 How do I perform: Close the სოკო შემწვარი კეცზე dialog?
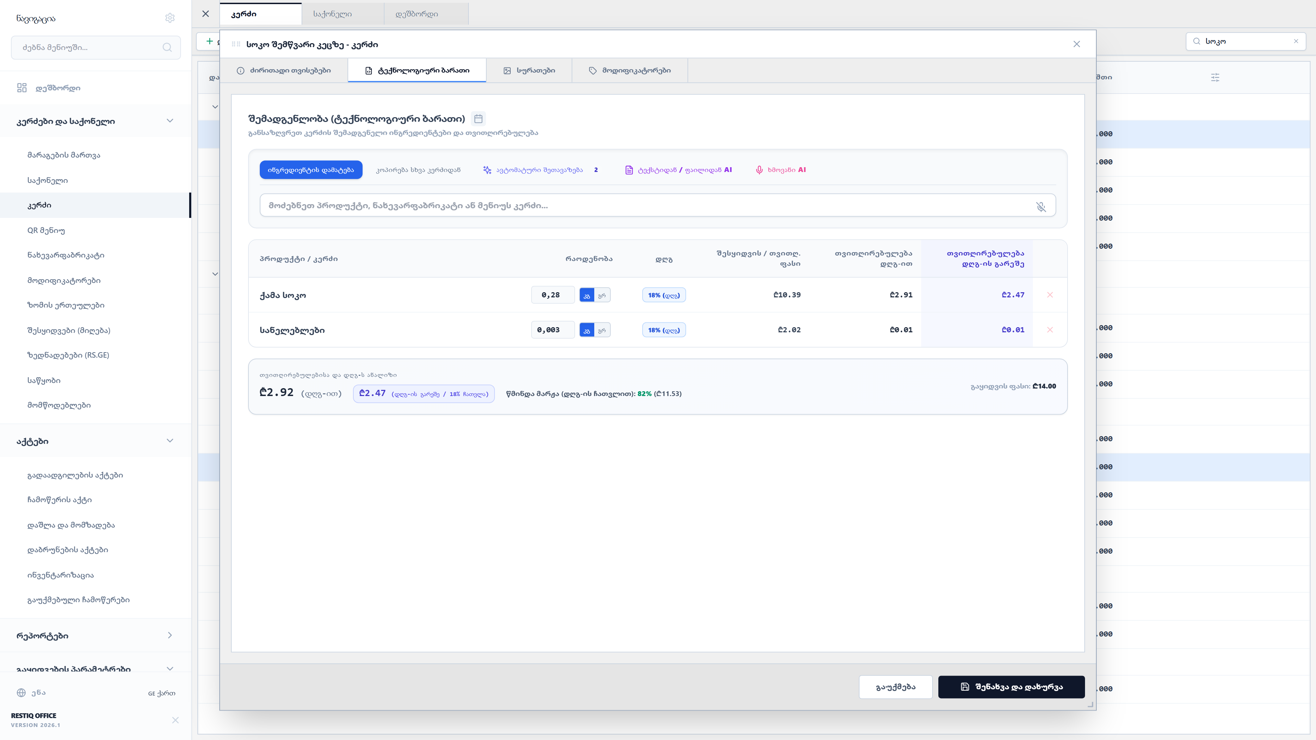1076,45
